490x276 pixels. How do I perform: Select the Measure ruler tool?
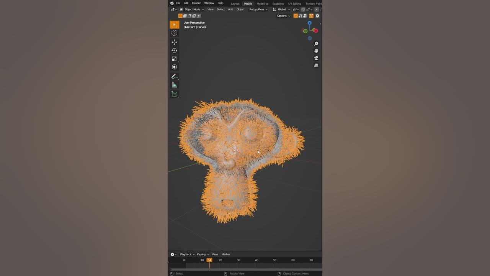pyautogui.click(x=174, y=85)
